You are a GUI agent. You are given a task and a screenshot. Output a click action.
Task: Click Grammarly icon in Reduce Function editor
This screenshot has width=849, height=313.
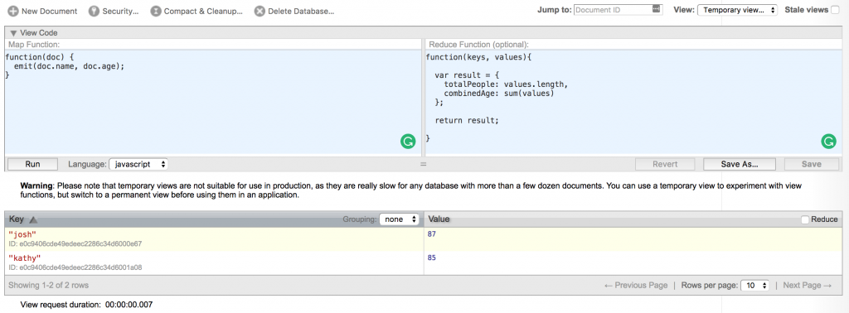pos(828,142)
